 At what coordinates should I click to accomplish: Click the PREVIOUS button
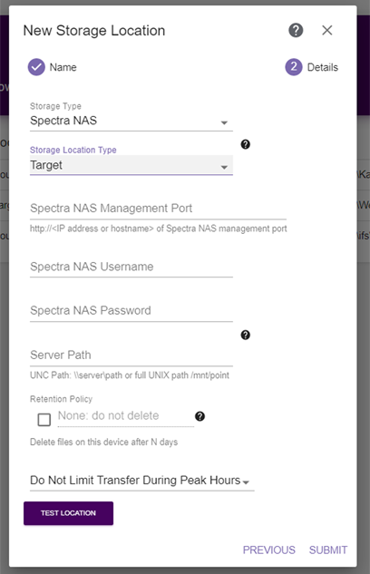(x=269, y=550)
